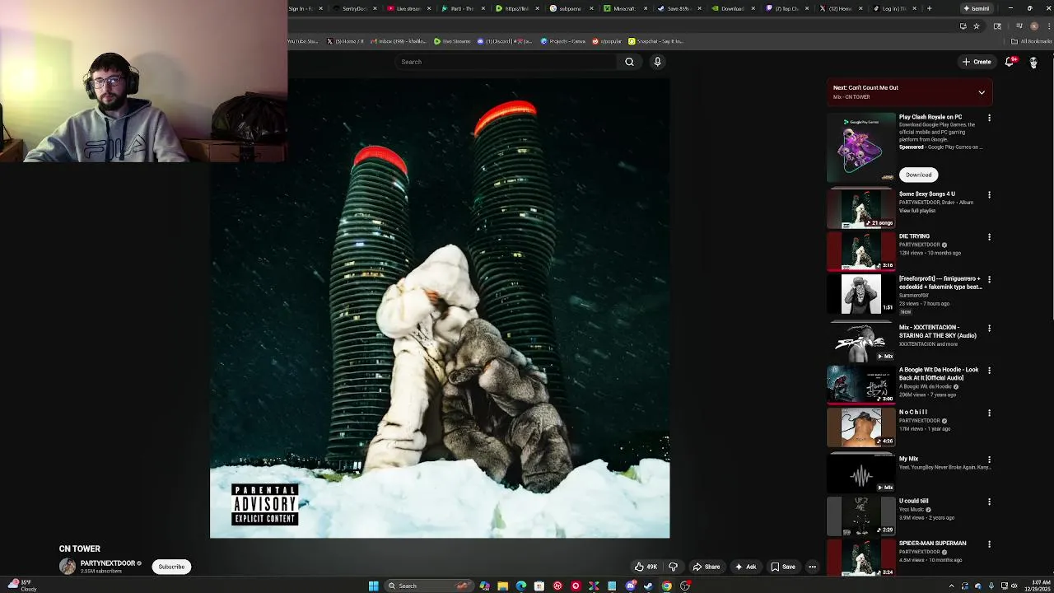This screenshot has width=1054, height=593.
Task: Open Windows Start menu
Action: (x=373, y=586)
